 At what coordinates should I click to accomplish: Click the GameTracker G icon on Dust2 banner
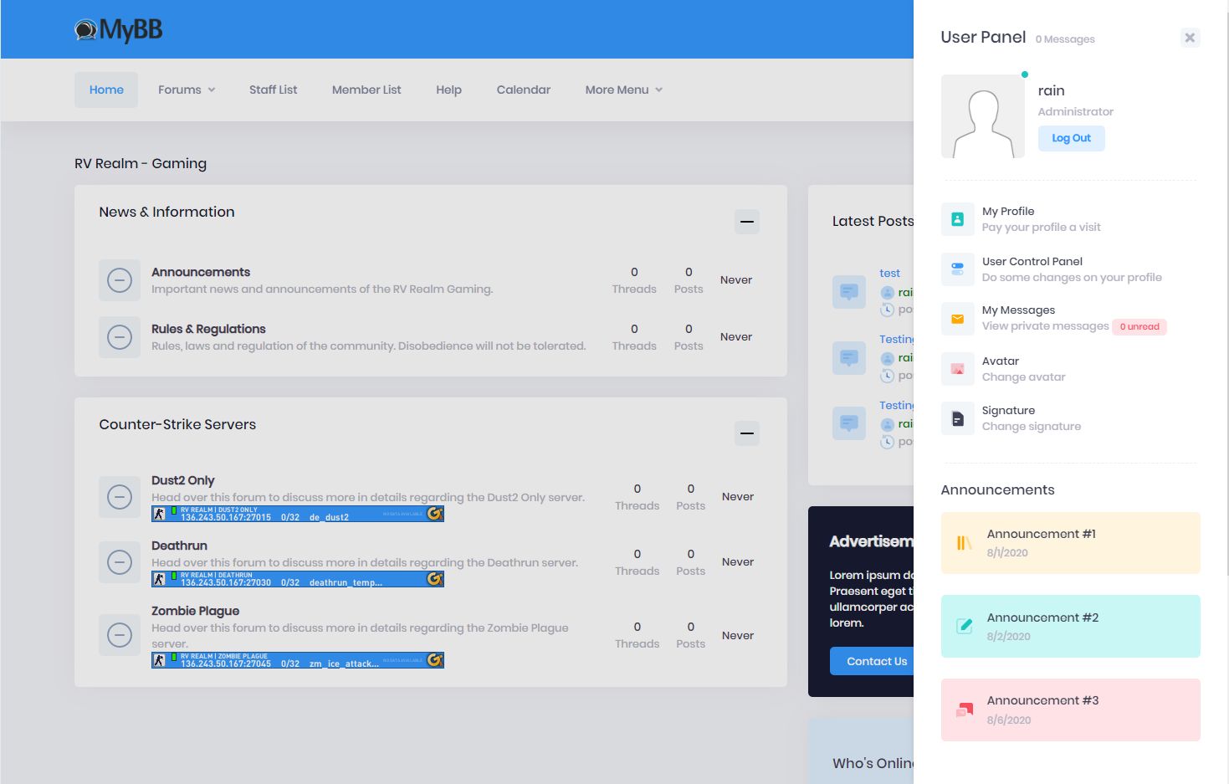click(434, 514)
